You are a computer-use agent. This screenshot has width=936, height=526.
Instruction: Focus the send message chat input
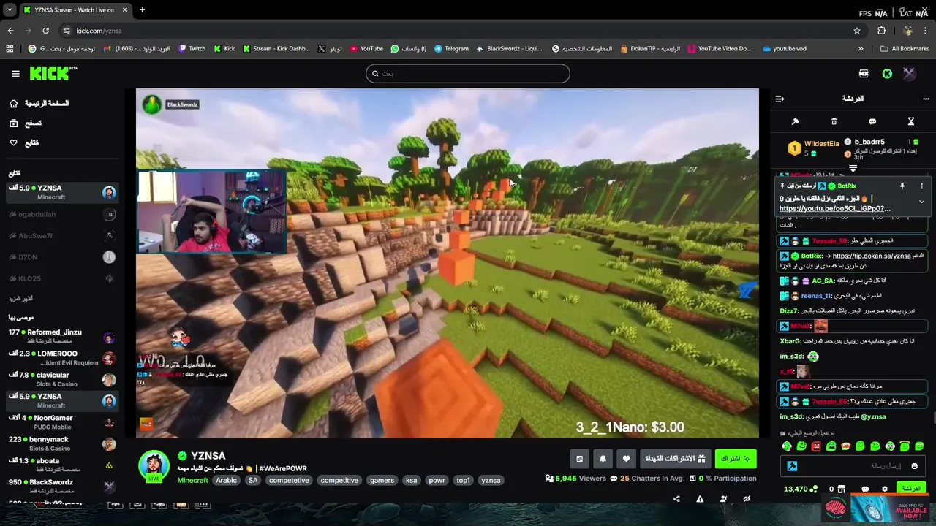tap(853, 466)
